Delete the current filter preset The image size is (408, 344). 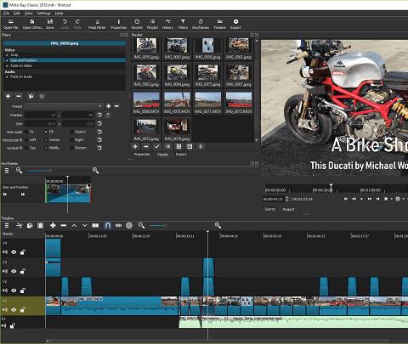click(116, 106)
